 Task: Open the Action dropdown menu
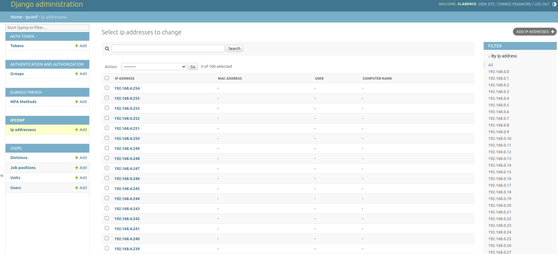154,66
